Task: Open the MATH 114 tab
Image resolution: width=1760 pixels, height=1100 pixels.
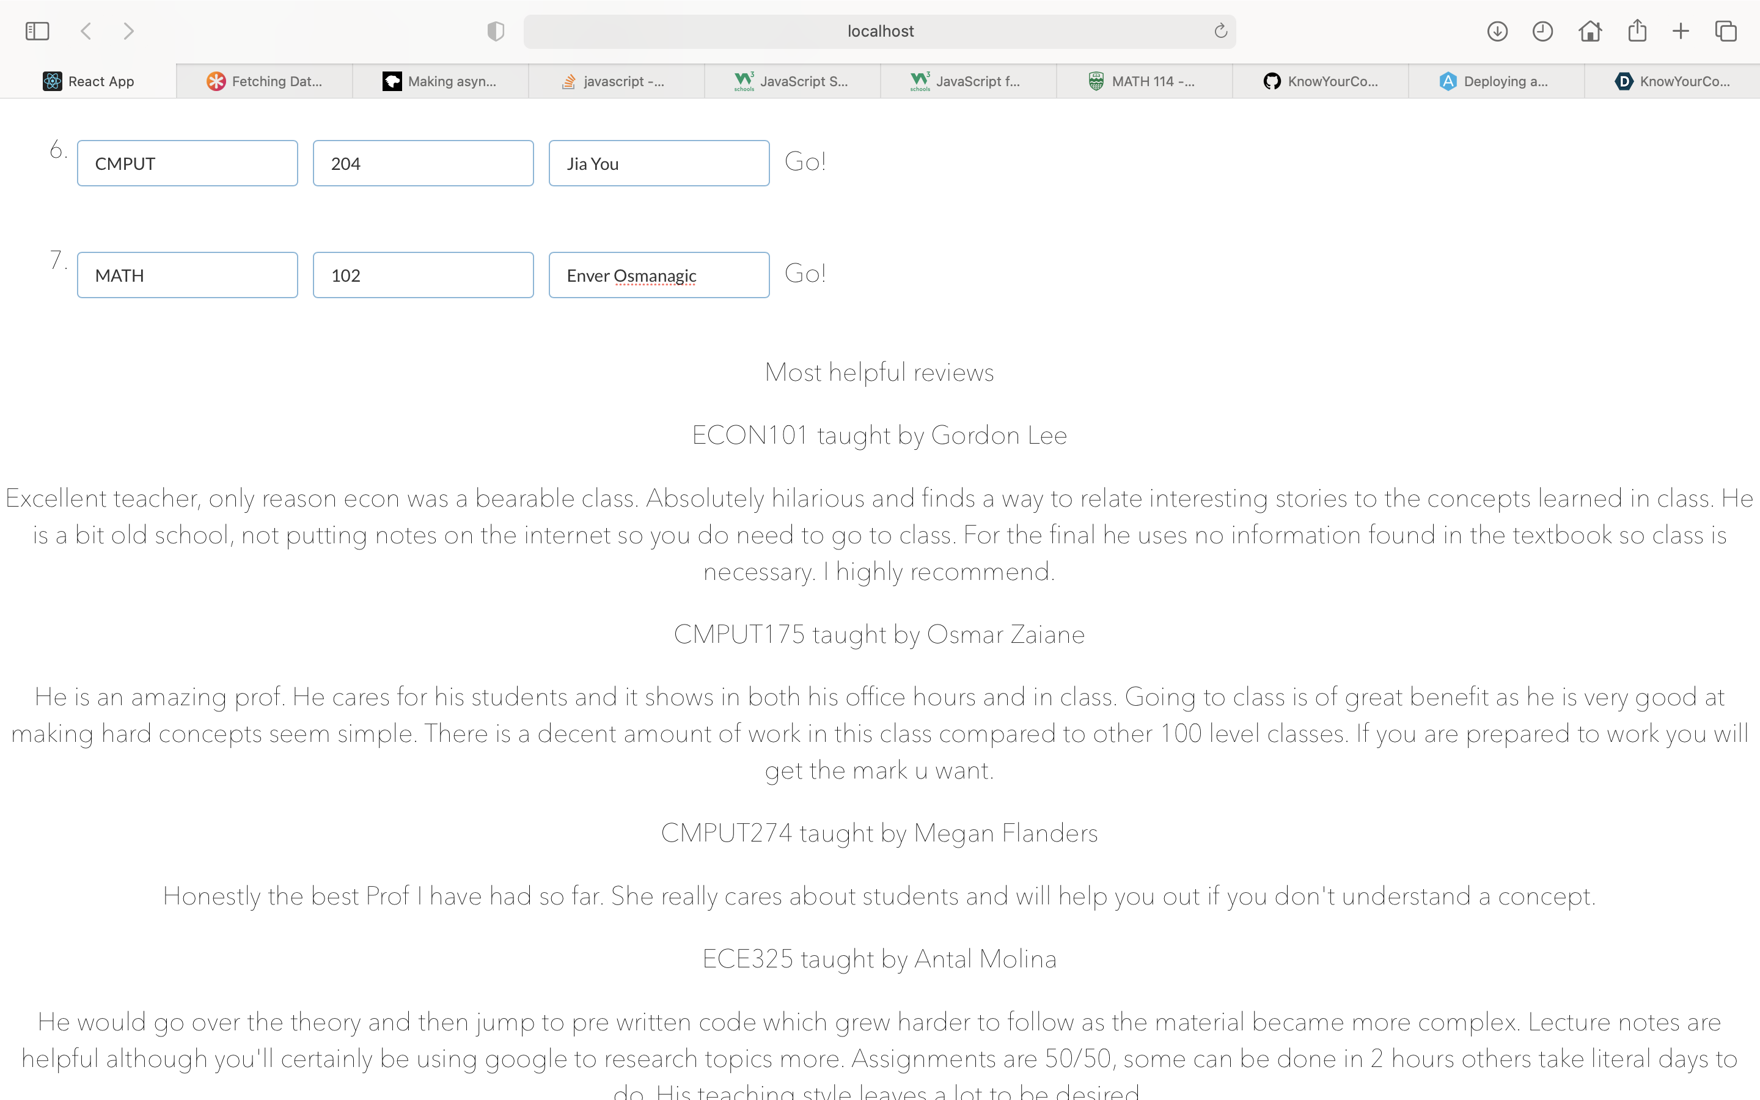Action: pos(1143,81)
